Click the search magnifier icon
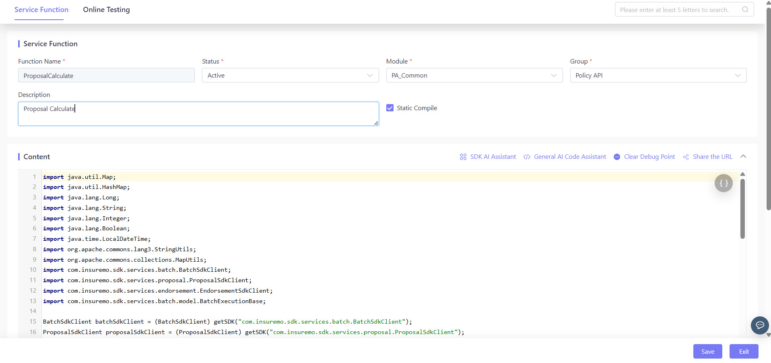Viewport: 771px width, 363px height. pyautogui.click(x=745, y=9)
